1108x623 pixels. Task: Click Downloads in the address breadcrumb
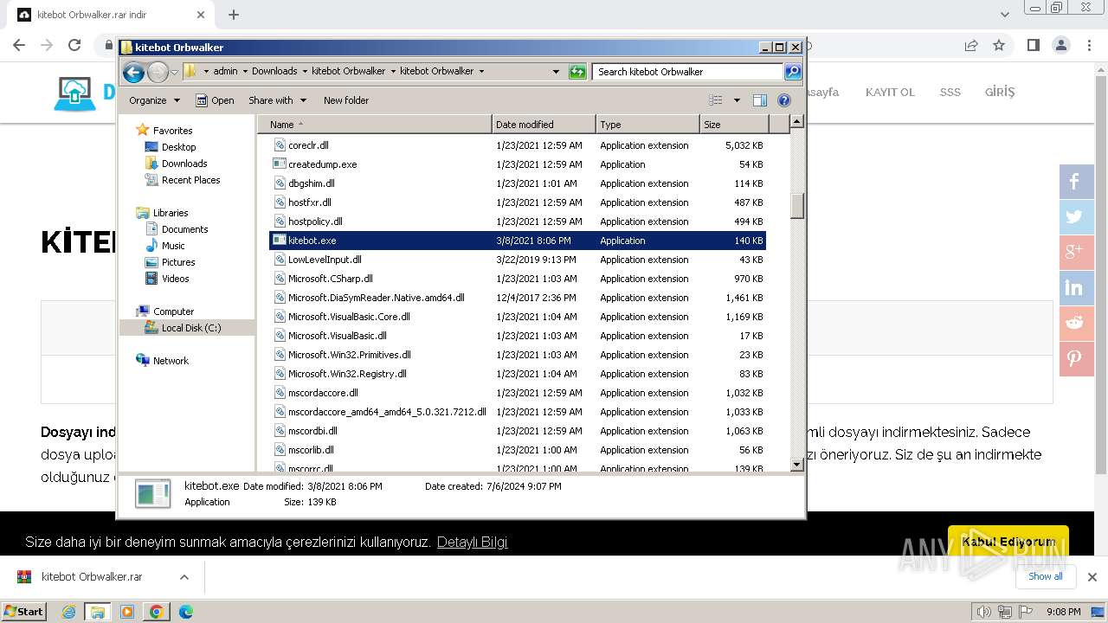(x=274, y=71)
